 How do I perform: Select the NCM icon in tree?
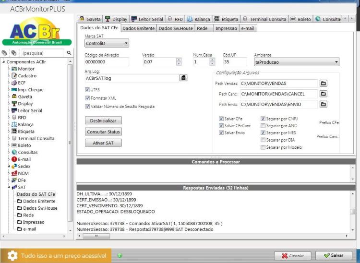14,173
